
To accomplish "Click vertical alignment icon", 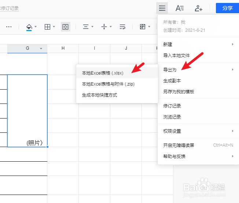I will (104, 27).
